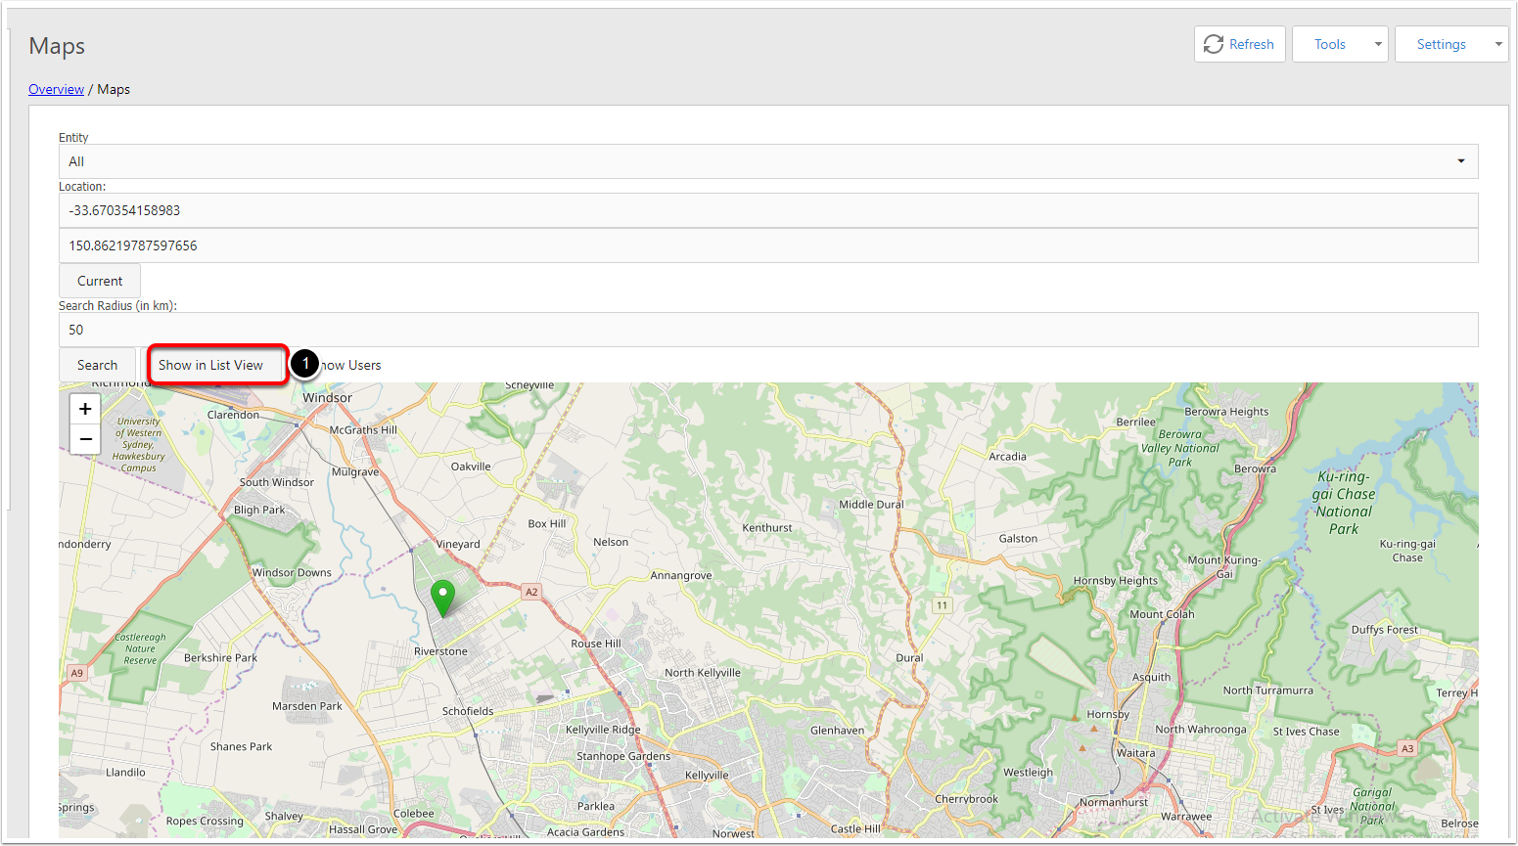Viewport: 1518px width, 846px height.
Task: Click the green location marker pin
Action: (442, 598)
